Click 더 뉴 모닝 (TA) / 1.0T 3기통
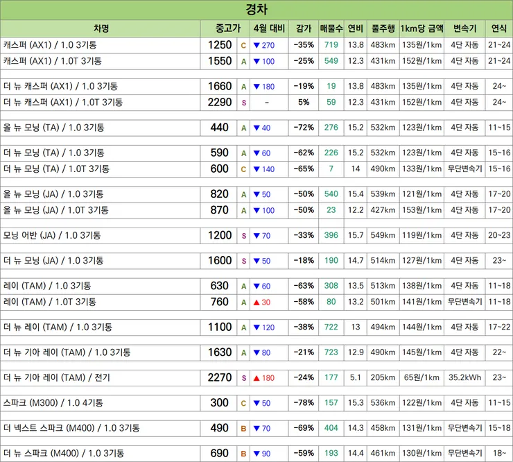This screenshot has height=462, width=513. 56,169
